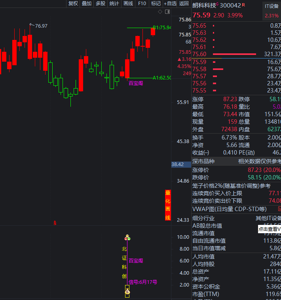
Task: Click the money bag icon in indicator pane
Action: pyautogui.click(x=127, y=292)
